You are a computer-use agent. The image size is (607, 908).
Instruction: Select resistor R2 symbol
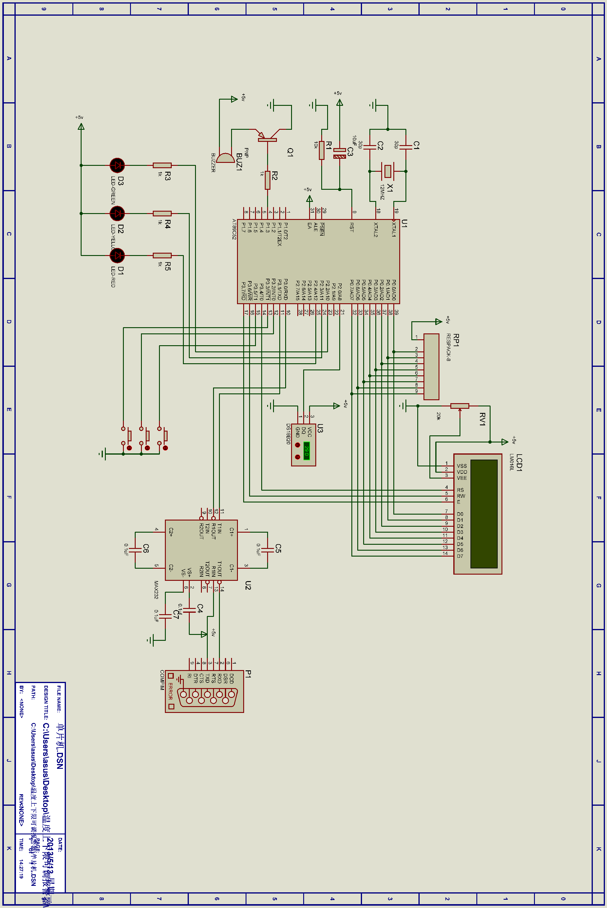pos(267,180)
